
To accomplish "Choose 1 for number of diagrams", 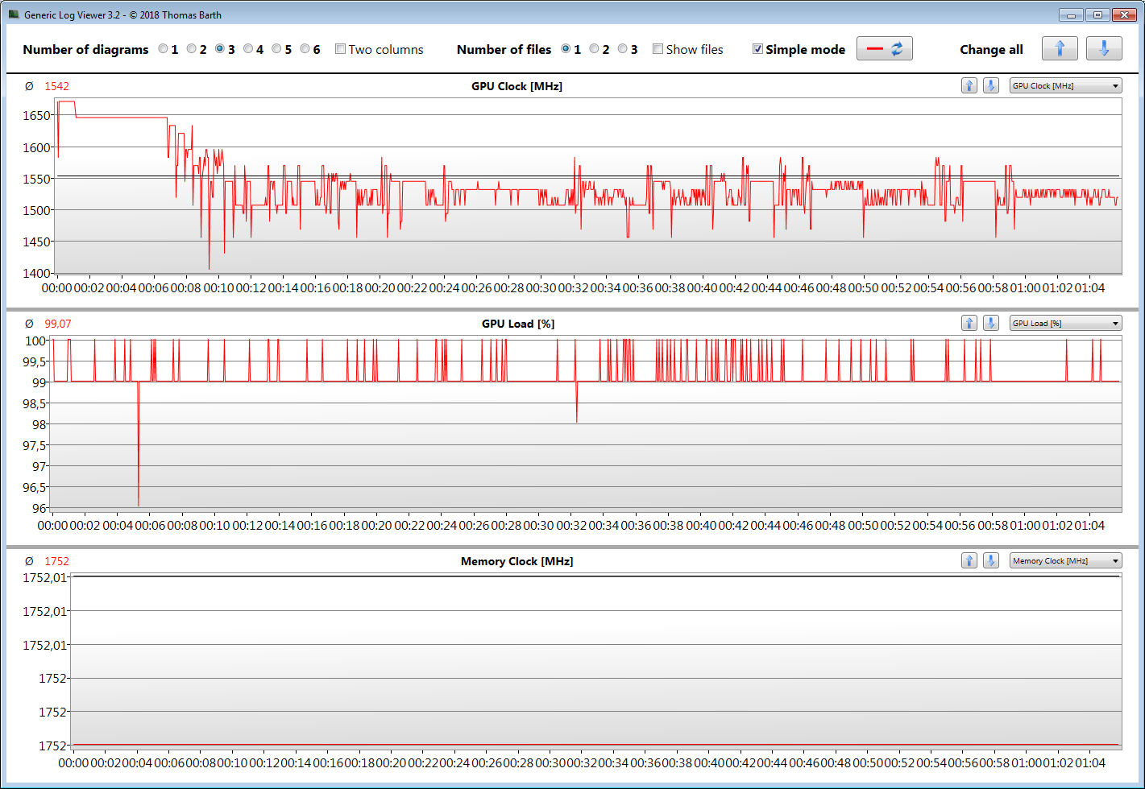I will pyautogui.click(x=163, y=49).
